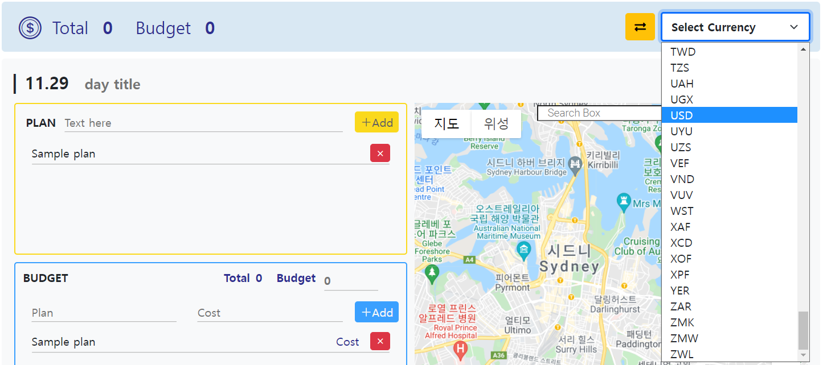
Task: Choose ZAR from the currency list
Action: (730, 306)
